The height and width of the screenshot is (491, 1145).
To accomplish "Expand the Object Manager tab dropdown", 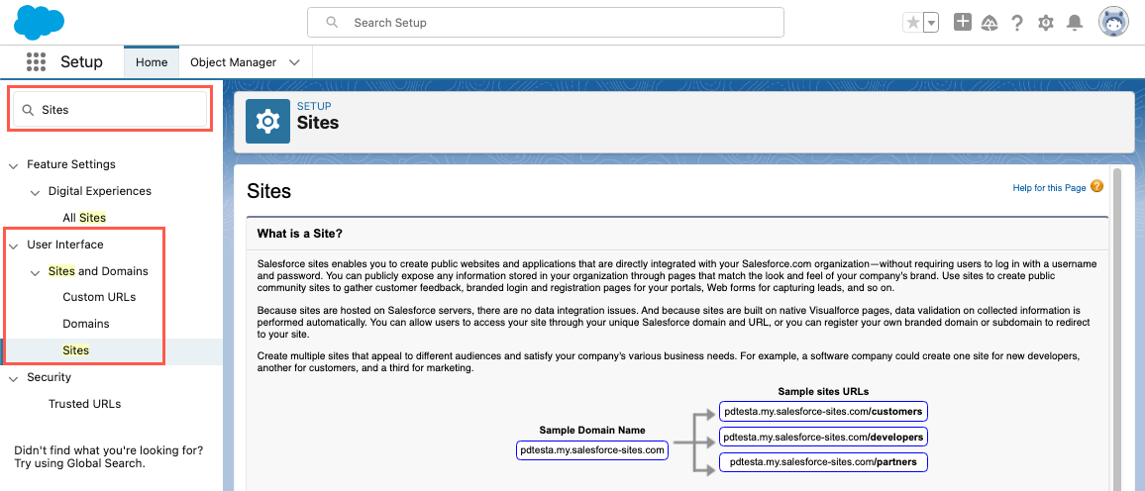I will [x=294, y=62].
